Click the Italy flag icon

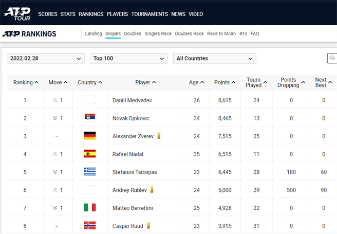point(90,208)
